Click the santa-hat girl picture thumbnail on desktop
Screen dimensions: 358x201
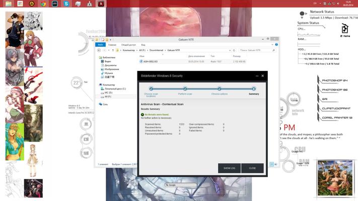(15, 105)
